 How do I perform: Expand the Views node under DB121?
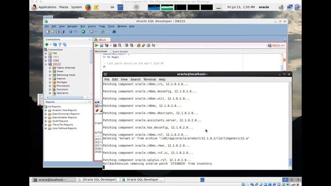(50, 71)
